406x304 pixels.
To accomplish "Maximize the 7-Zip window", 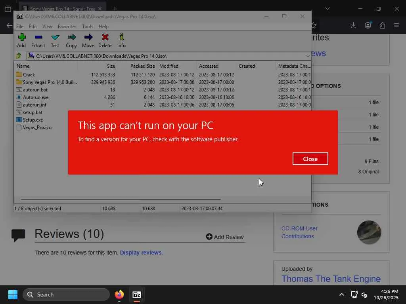I will coord(284,16).
